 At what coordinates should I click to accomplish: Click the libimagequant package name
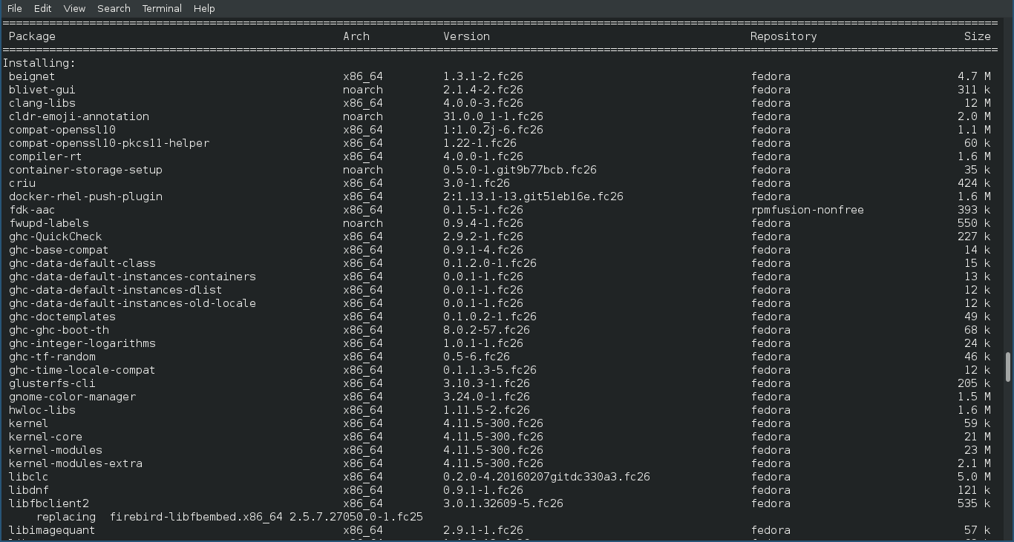(52, 530)
